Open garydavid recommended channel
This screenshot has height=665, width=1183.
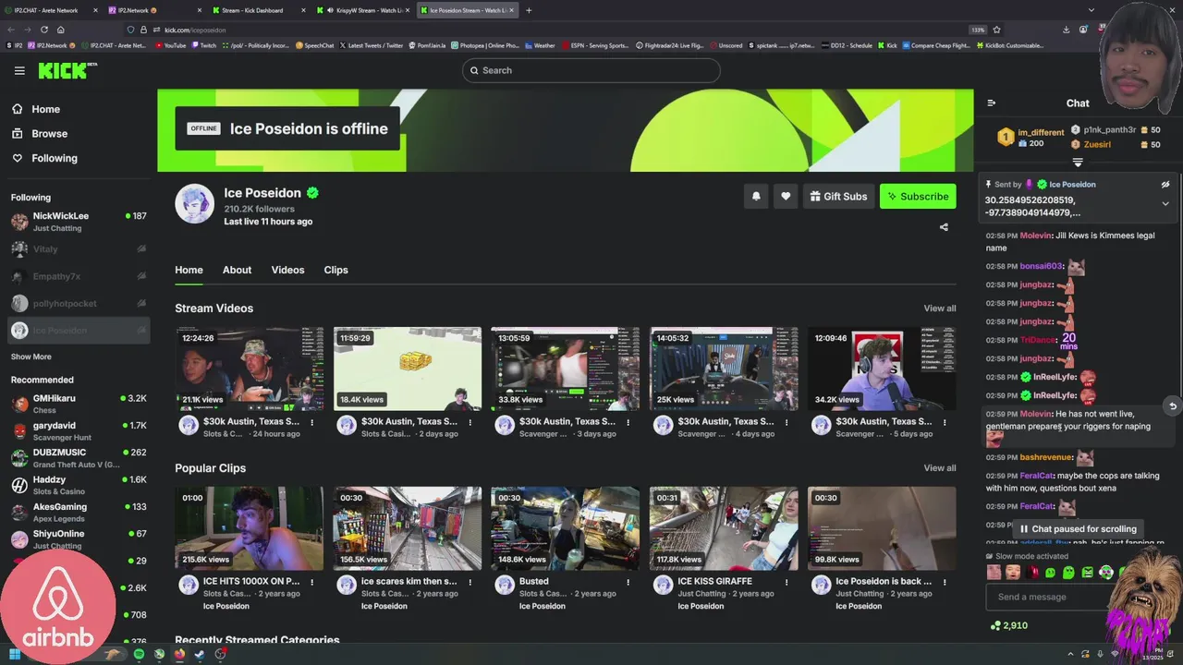[x=79, y=431]
